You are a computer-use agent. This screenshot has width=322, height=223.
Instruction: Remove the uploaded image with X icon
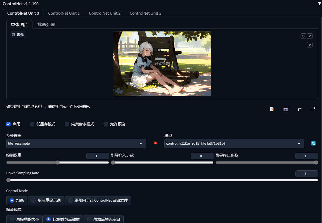[x=310, y=36]
